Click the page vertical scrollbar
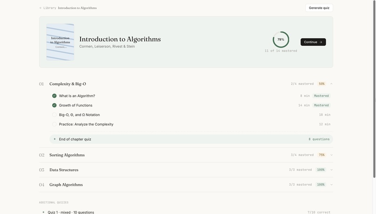This screenshot has height=214, width=376. point(374,89)
